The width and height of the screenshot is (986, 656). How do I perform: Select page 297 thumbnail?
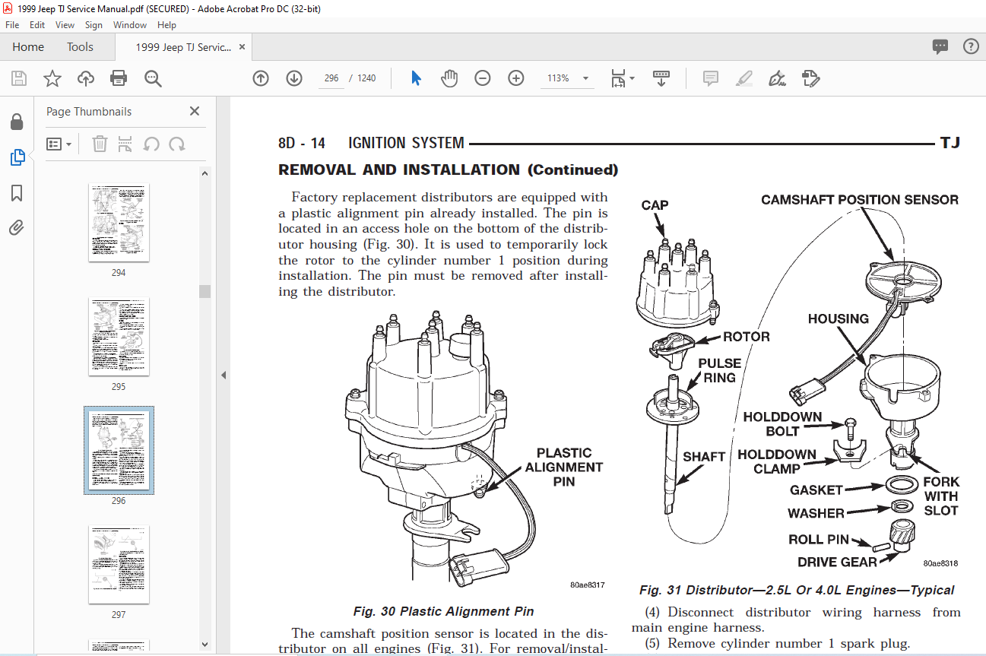click(119, 564)
